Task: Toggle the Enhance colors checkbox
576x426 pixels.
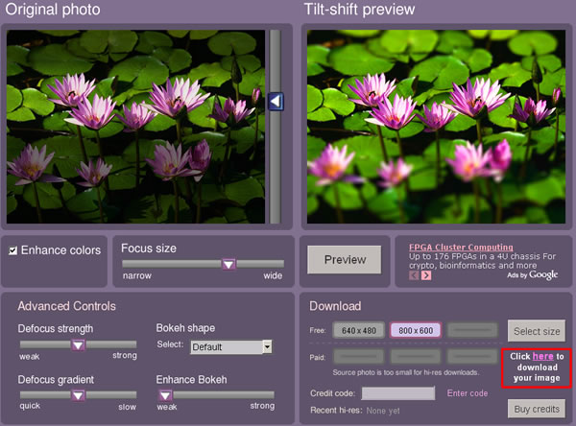Action: tap(12, 251)
